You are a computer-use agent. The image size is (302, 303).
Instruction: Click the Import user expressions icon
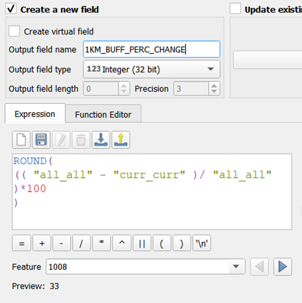pos(101,140)
